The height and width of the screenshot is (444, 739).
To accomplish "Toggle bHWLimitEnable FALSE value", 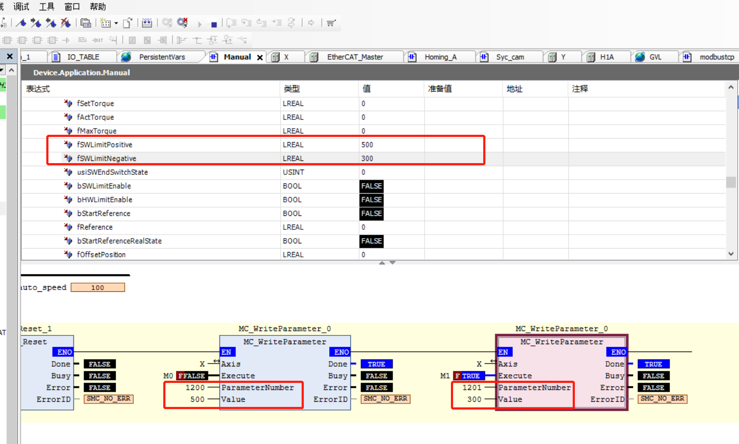I will coord(371,200).
